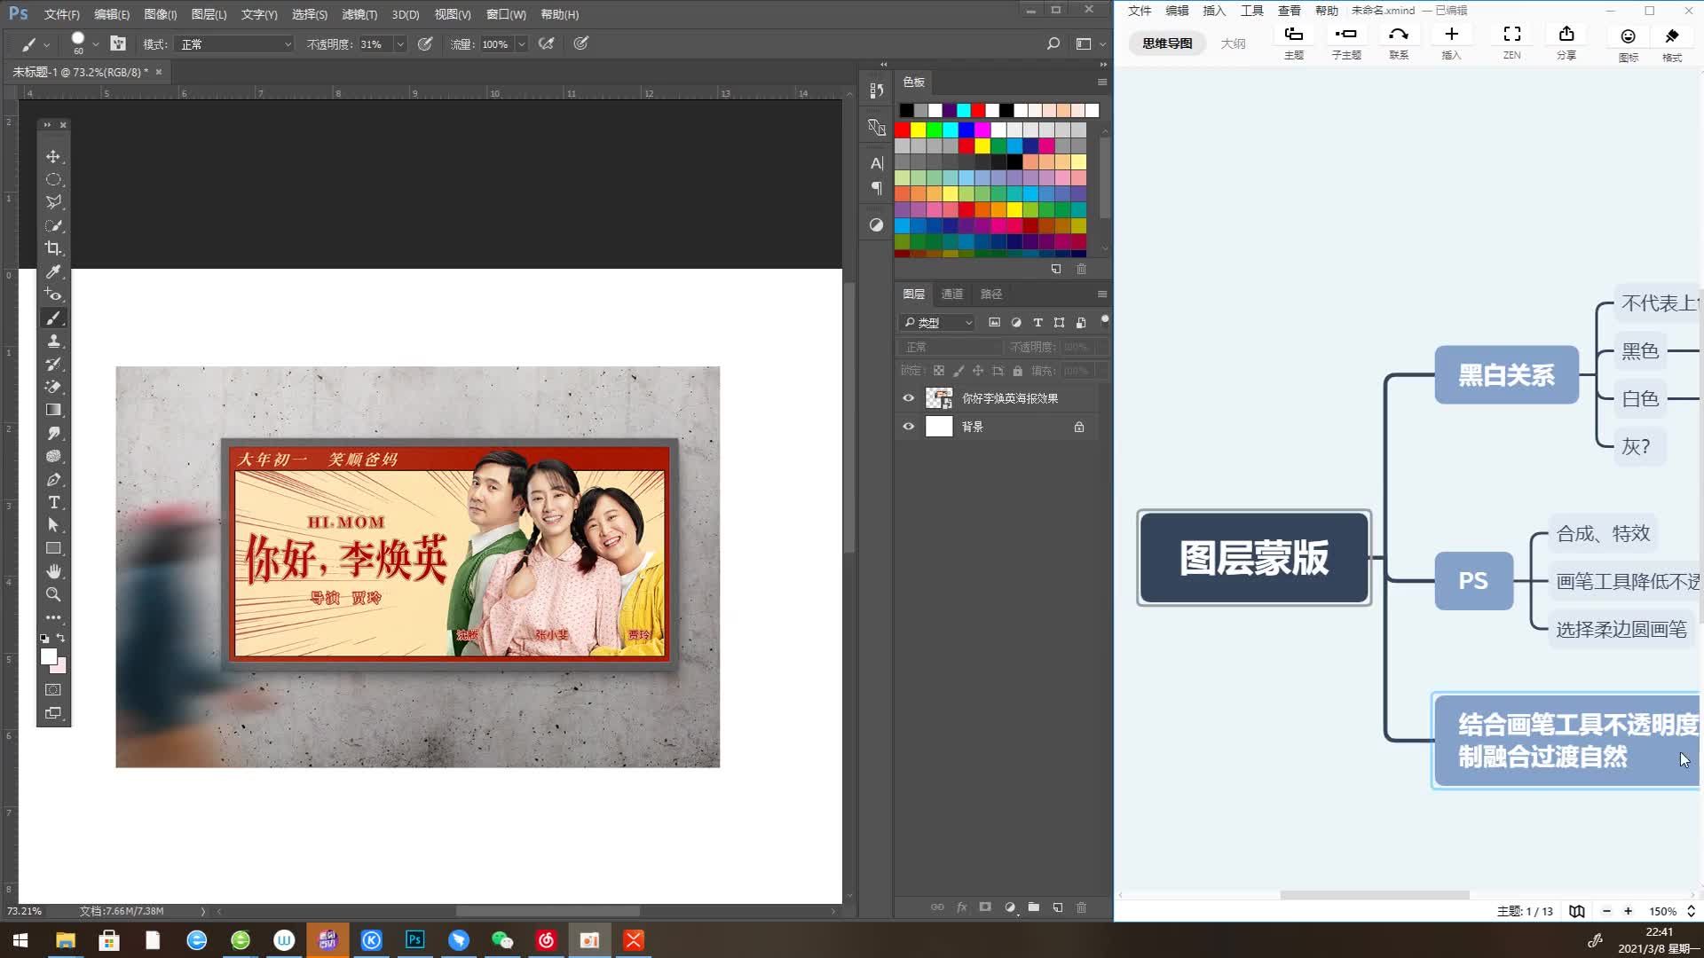Select the Crop tool
This screenshot has height=958, width=1704.
53,248
